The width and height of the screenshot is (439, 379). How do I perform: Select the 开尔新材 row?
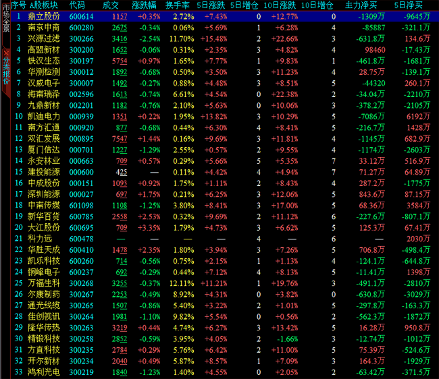pyautogui.click(x=224, y=361)
